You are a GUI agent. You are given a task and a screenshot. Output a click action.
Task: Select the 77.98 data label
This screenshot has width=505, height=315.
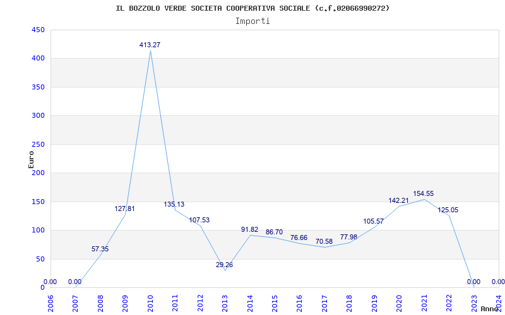[x=349, y=237]
